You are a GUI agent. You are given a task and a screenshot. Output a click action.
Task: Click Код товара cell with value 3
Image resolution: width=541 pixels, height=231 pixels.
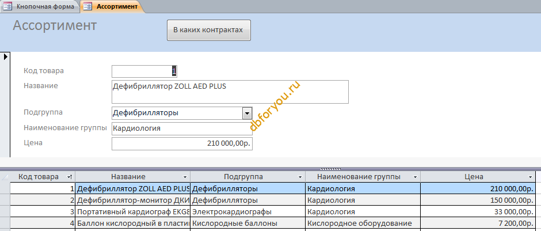tap(43, 211)
